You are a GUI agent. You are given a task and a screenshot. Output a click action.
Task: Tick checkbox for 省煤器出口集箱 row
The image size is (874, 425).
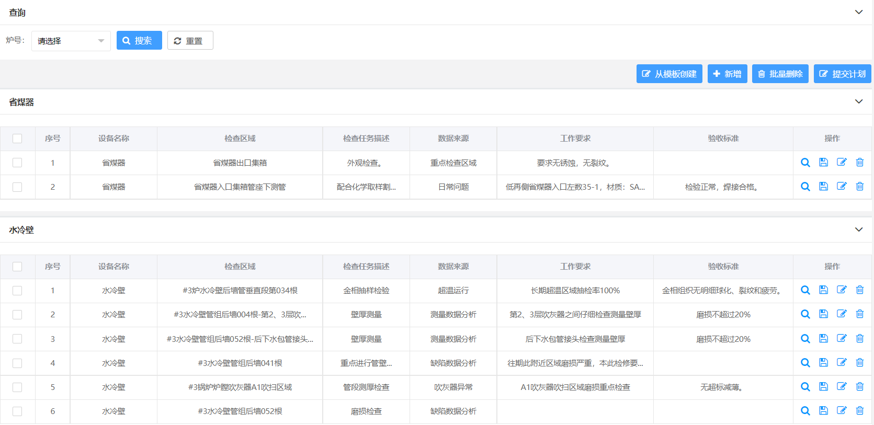[x=17, y=163]
